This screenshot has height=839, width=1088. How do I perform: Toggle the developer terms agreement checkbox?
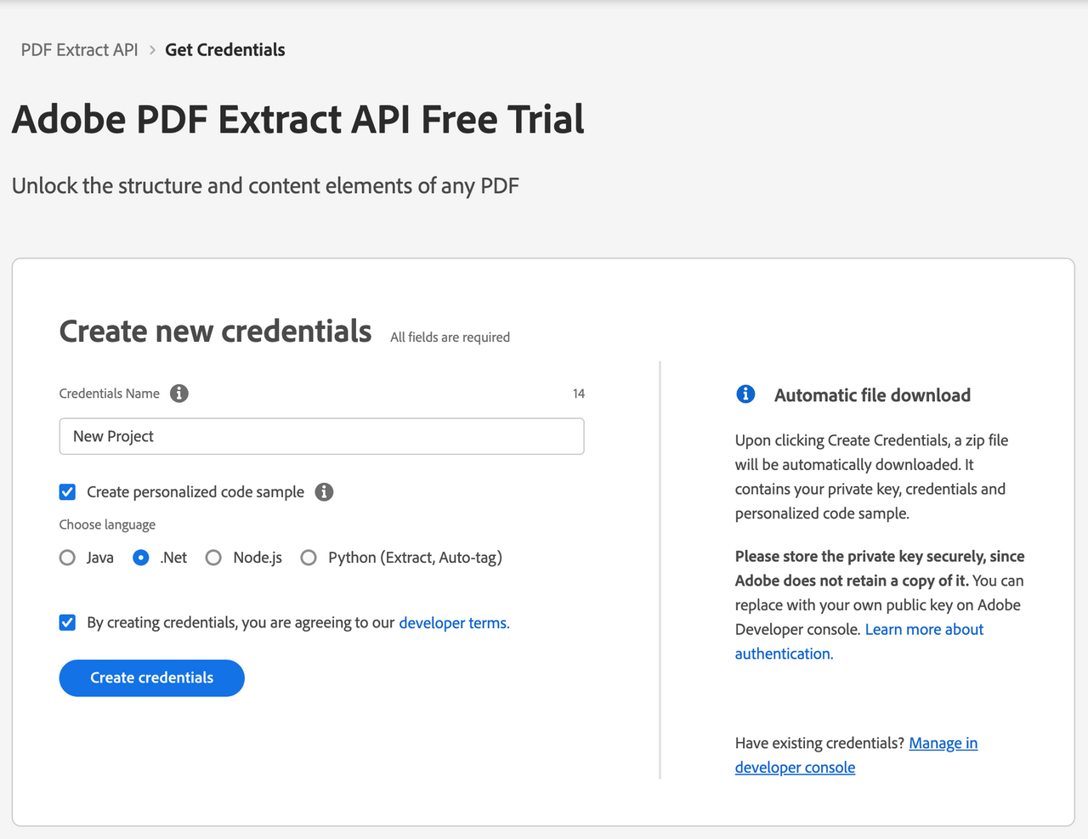[68, 623]
